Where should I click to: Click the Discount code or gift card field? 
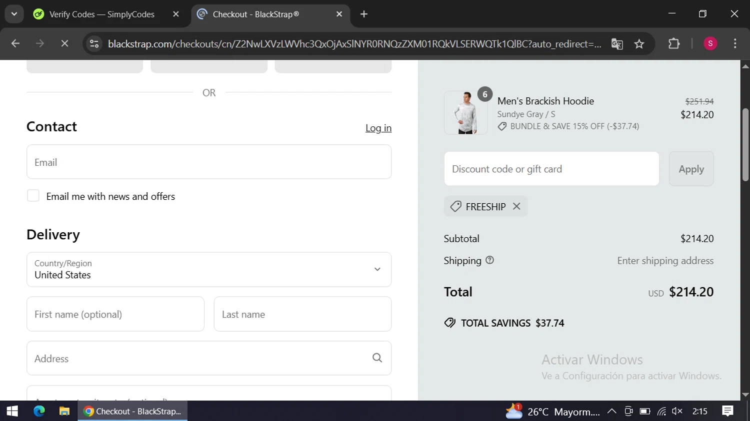point(551,169)
